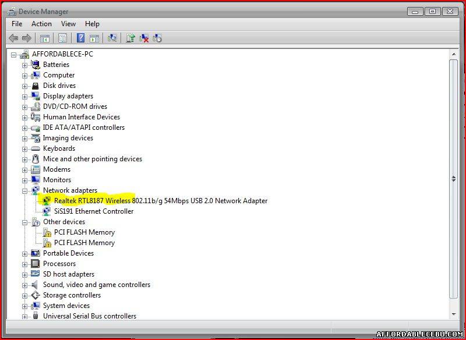
Task: Click the Uninstall device red X icon
Action: 144,38
